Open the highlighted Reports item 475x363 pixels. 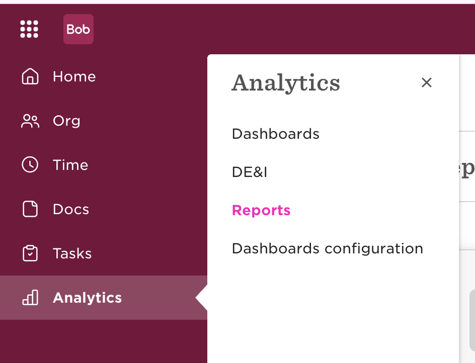pos(261,210)
